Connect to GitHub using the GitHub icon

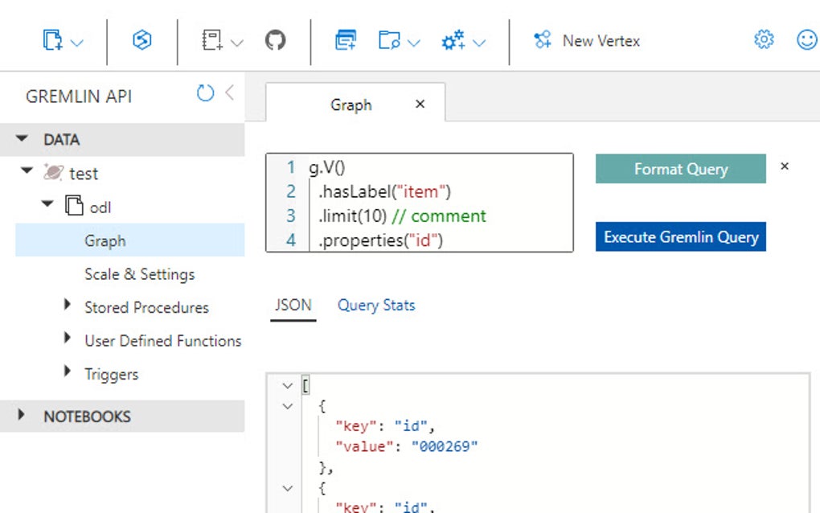[277, 40]
